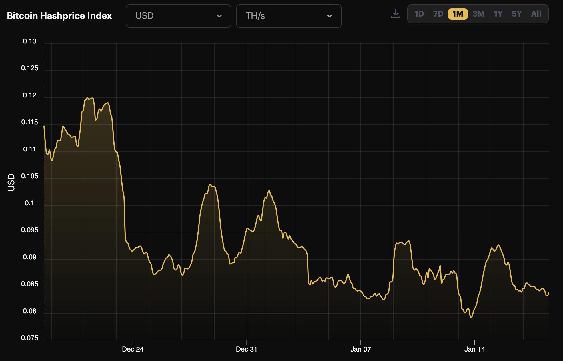
Task: Show All historical data range
Action: (x=536, y=14)
